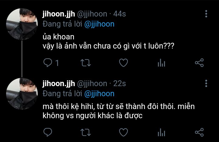The image size is (219, 142).
Task: Open jihoon.jjh display name on second tweet
Action: coord(59,84)
